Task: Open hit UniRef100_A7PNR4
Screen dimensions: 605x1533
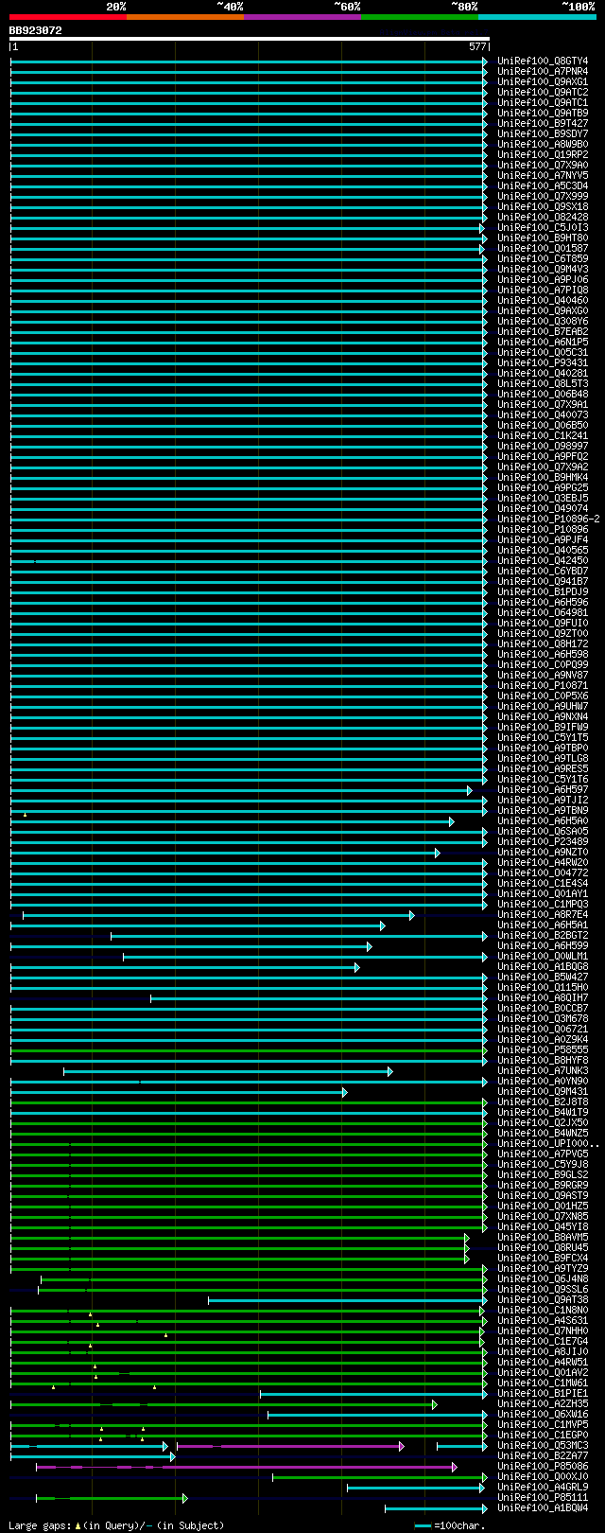Action: pos(543,72)
